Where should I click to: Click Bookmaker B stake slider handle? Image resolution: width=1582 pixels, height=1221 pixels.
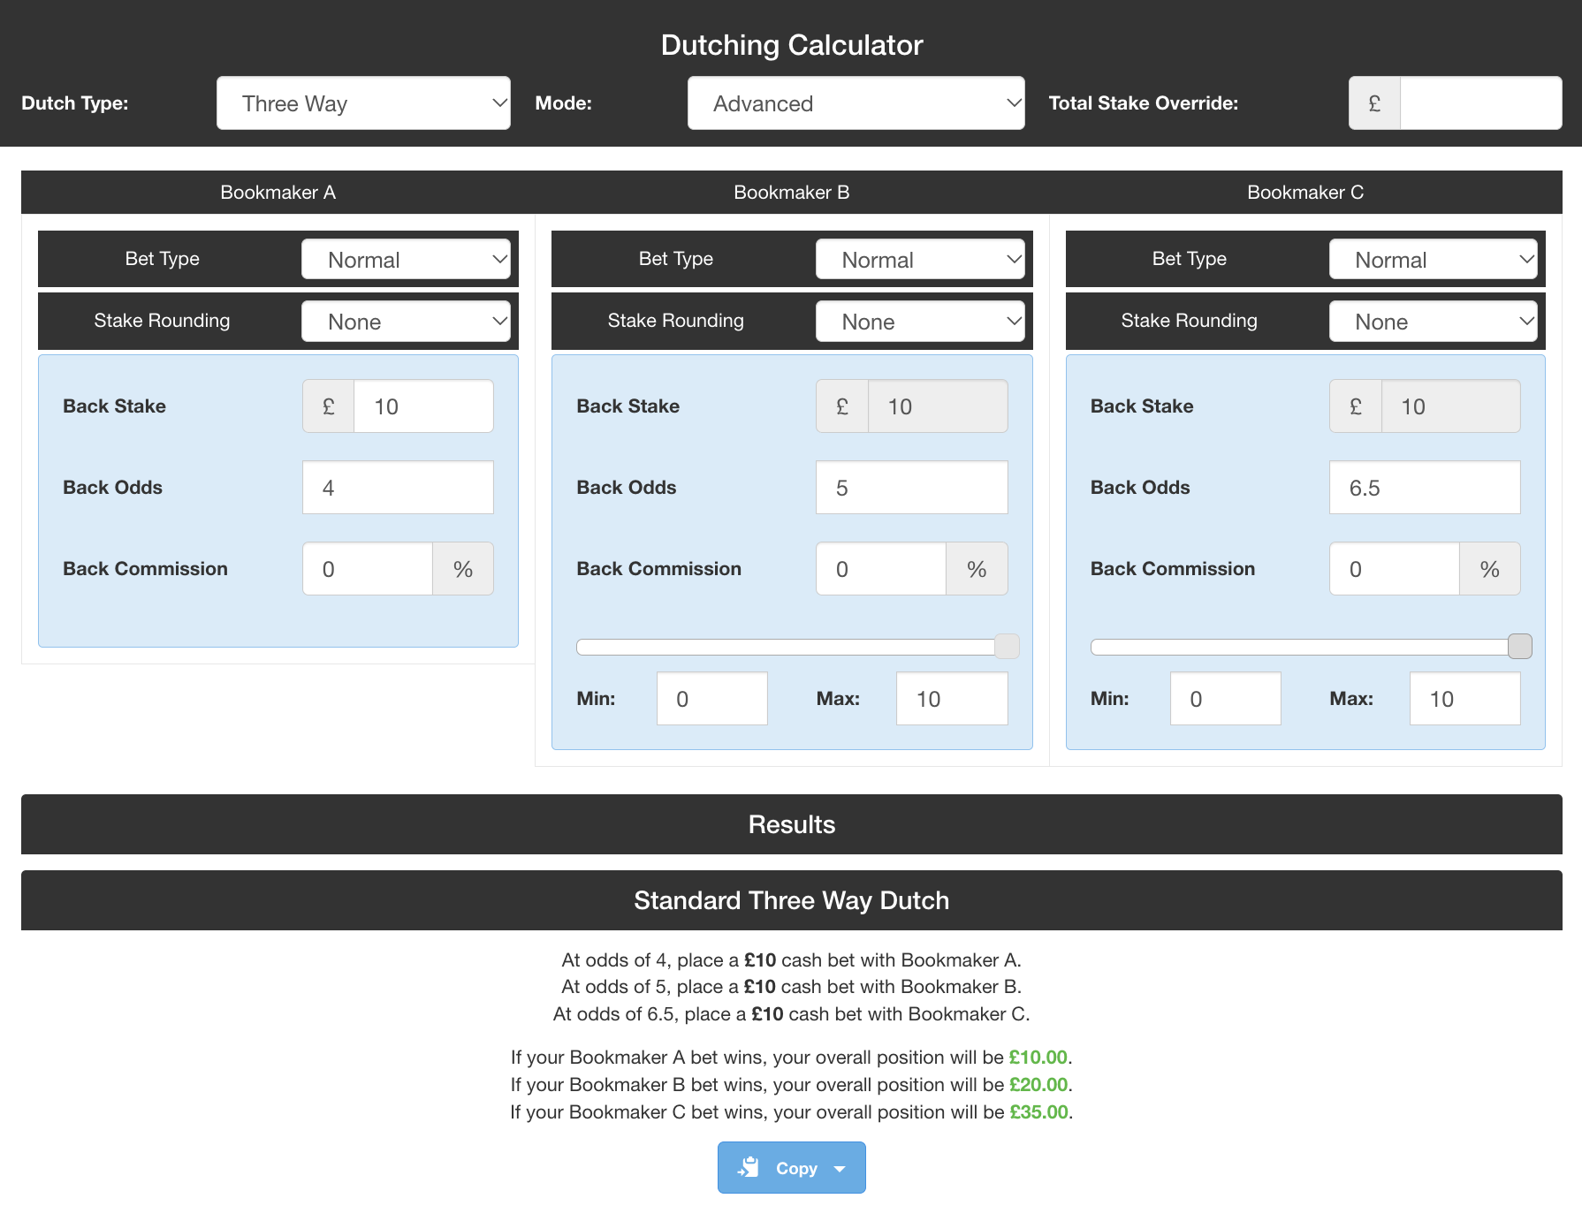coord(1007,647)
